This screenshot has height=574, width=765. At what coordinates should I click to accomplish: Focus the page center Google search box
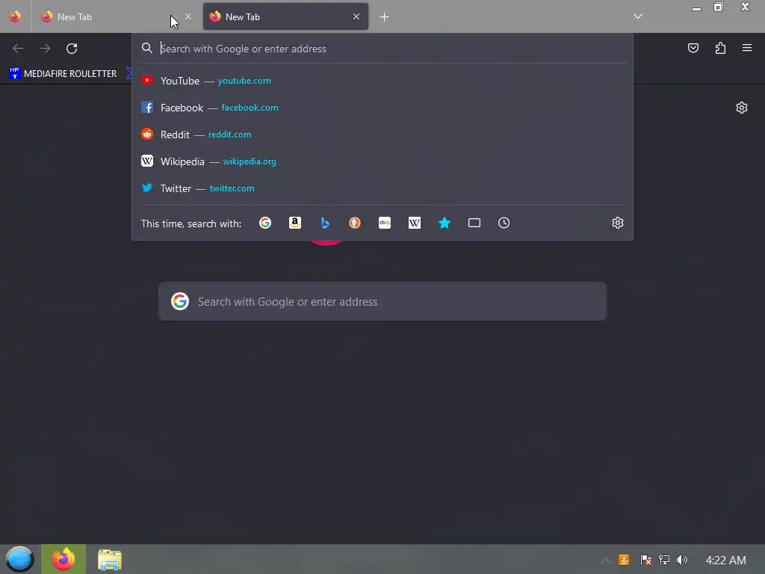pyautogui.click(x=382, y=302)
